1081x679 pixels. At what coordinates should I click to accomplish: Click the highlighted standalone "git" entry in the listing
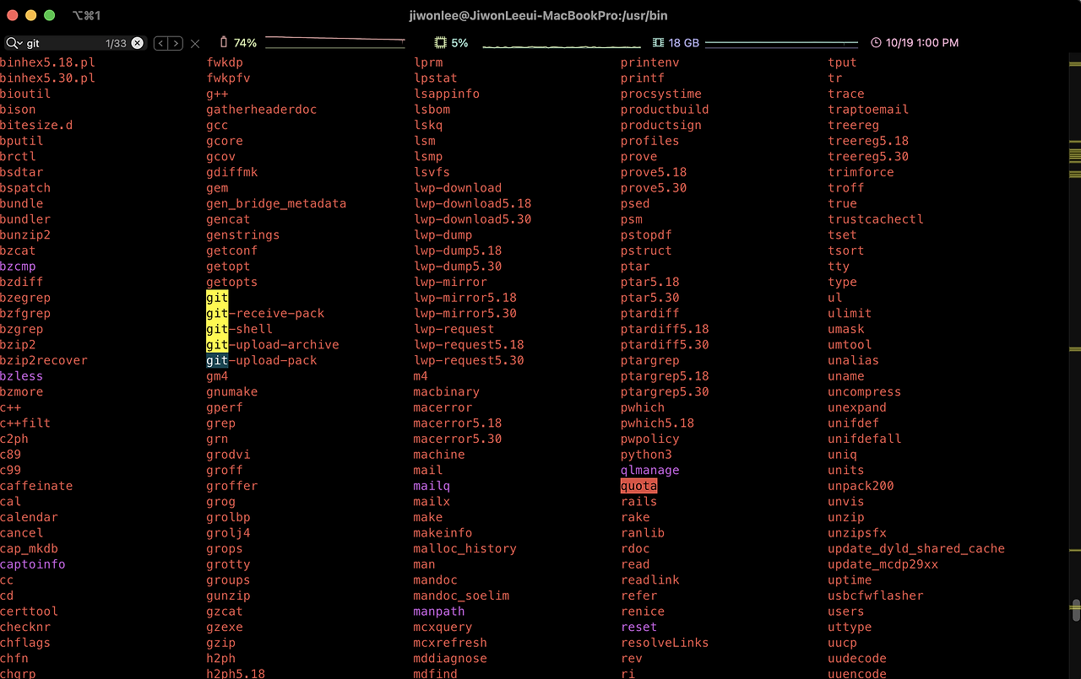[217, 298]
